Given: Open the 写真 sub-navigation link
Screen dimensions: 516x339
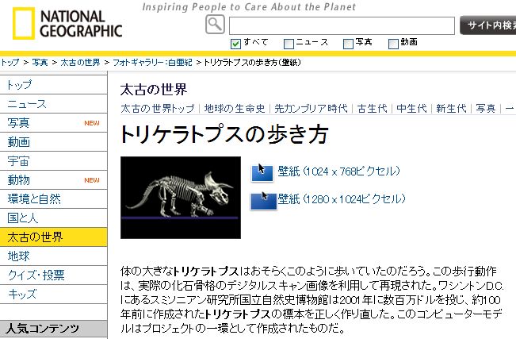Looking at the screenshot, I should point(486,109).
